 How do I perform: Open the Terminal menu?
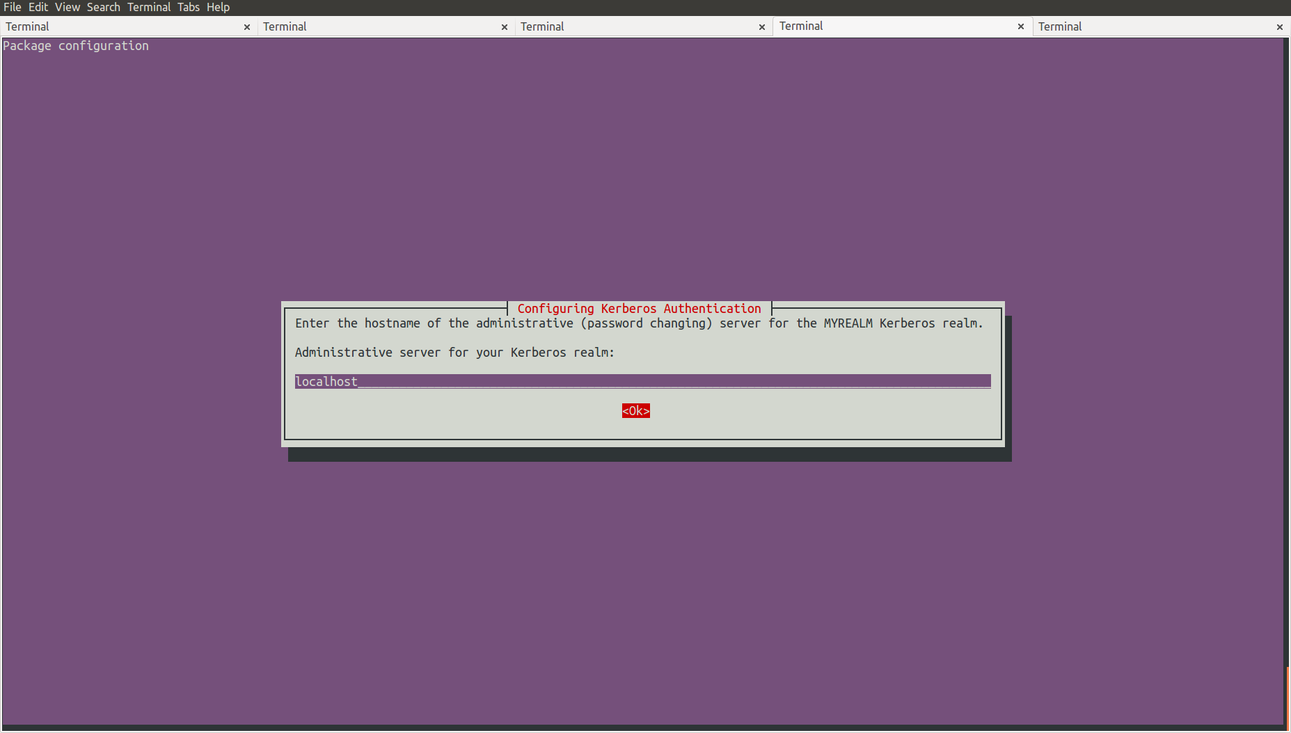tap(149, 7)
